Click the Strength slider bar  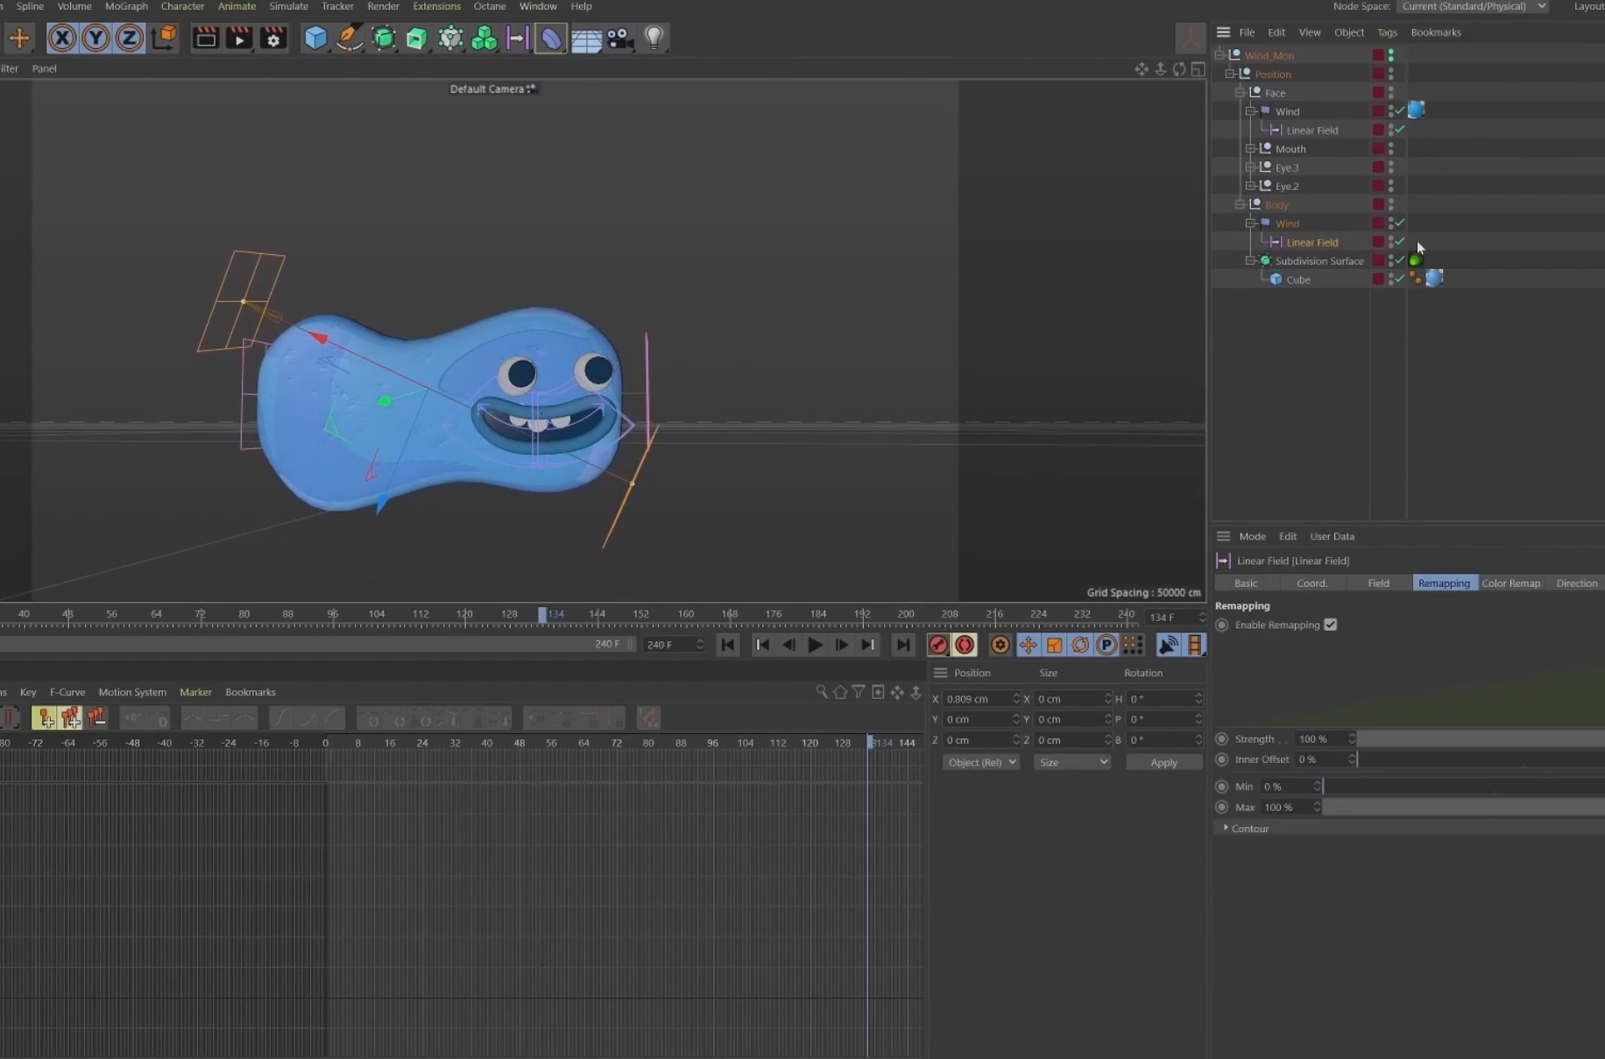(1479, 739)
